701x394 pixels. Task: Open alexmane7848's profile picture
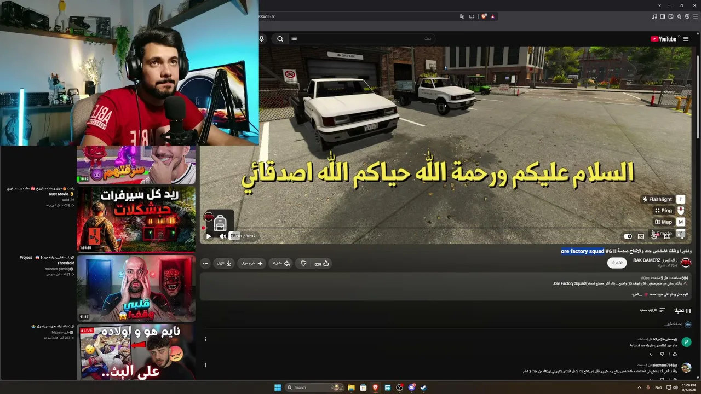[686, 368]
